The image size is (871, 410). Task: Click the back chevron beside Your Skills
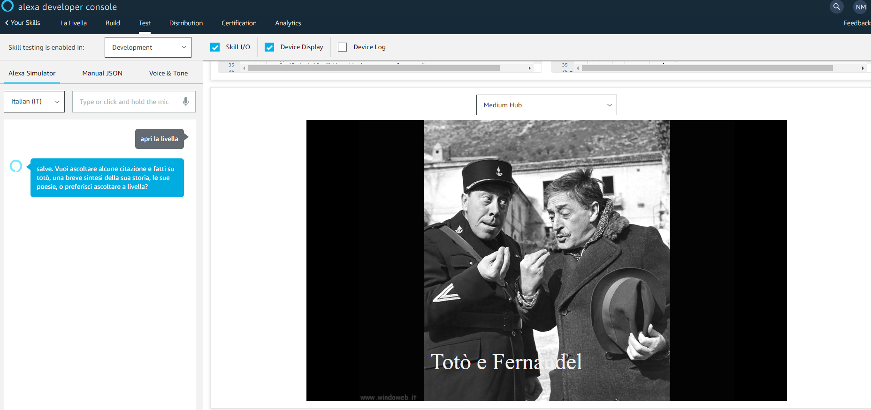[x=7, y=22]
